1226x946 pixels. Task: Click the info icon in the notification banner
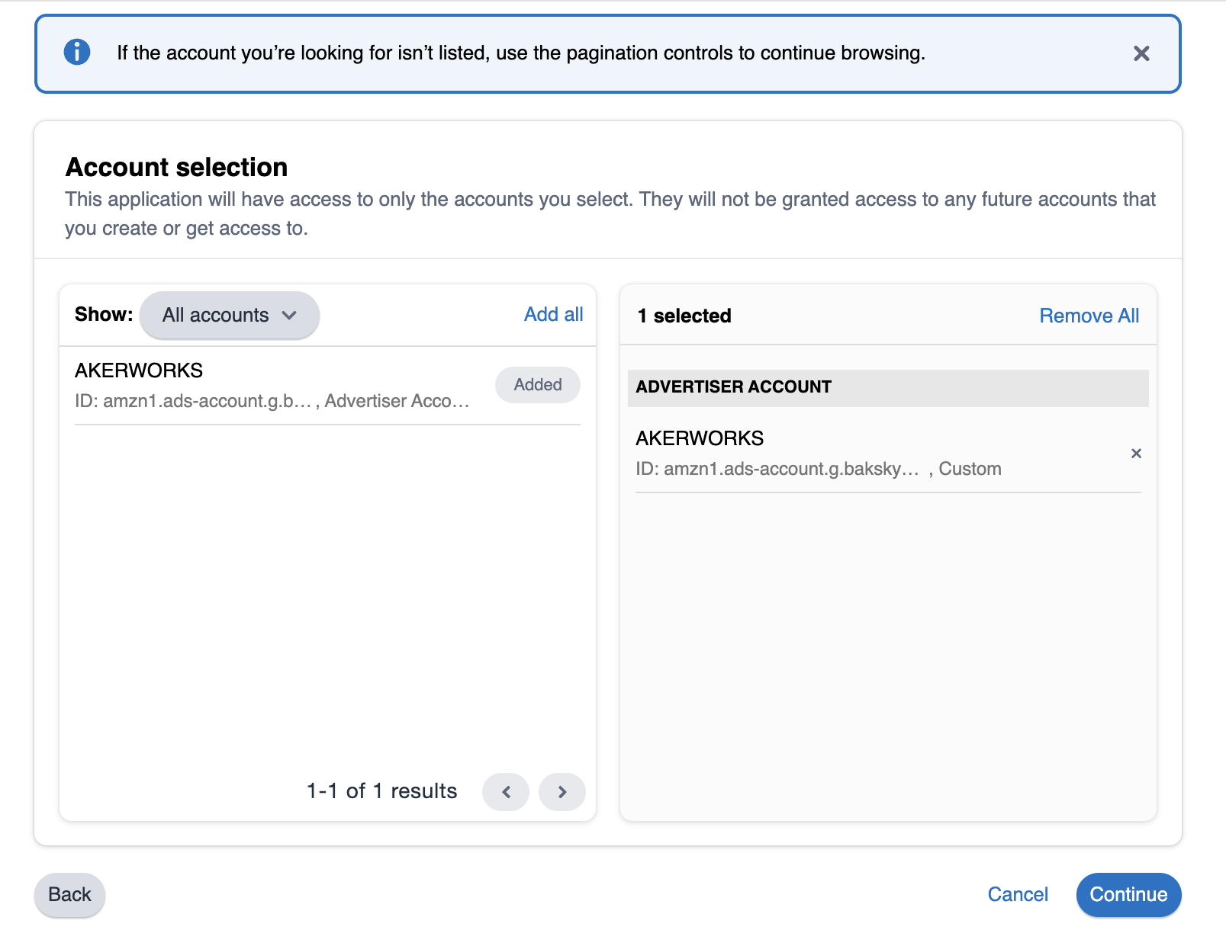pos(76,53)
